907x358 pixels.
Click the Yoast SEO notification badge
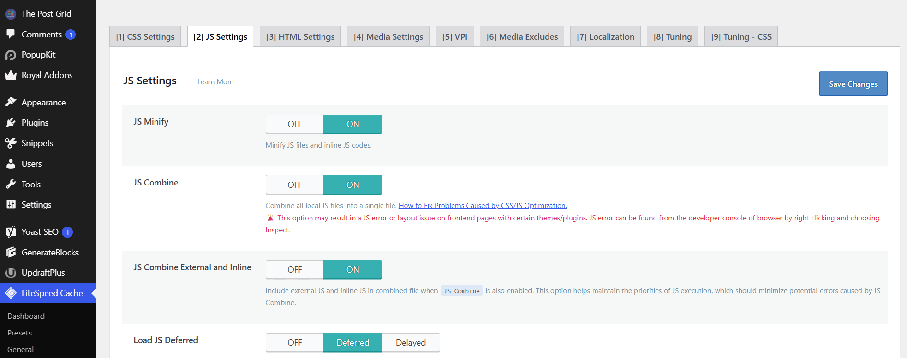point(67,232)
